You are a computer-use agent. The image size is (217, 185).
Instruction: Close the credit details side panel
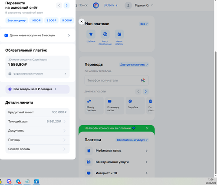coord(82,22)
